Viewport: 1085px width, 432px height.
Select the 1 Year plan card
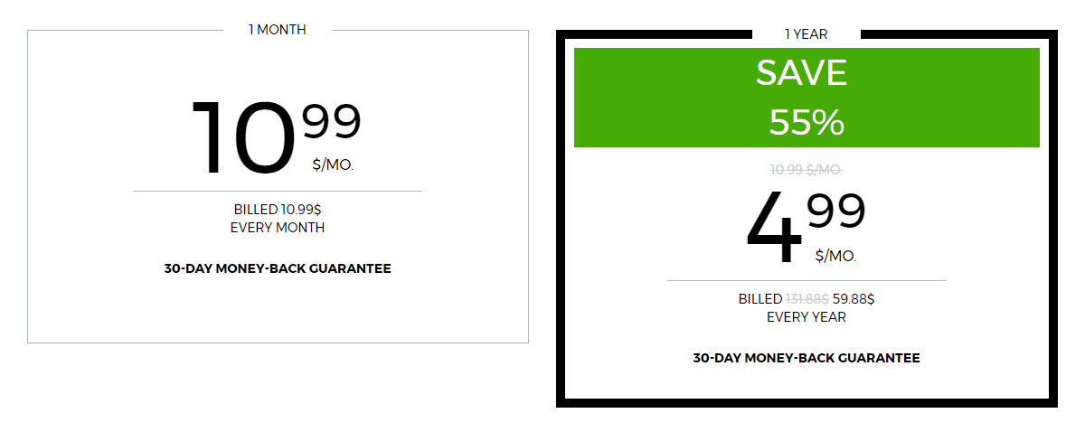click(807, 218)
